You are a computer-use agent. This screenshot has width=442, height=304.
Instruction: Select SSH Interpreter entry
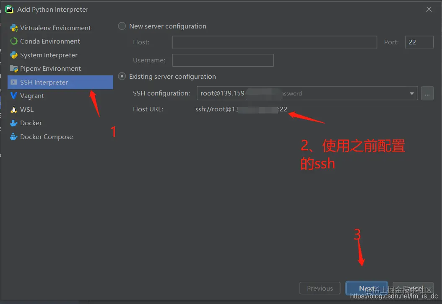pyautogui.click(x=60, y=82)
